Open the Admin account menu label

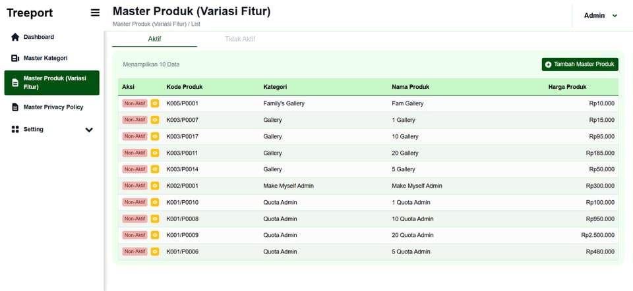click(594, 16)
